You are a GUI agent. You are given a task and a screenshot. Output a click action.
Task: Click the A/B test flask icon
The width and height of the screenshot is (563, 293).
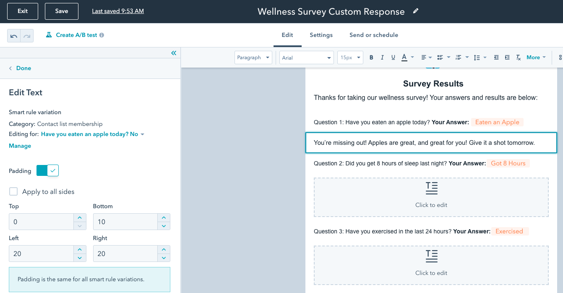49,35
